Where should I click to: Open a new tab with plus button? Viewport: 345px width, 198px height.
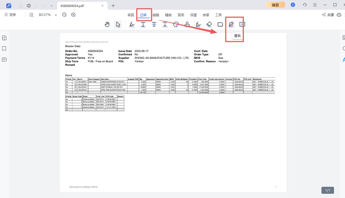click(113, 6)
